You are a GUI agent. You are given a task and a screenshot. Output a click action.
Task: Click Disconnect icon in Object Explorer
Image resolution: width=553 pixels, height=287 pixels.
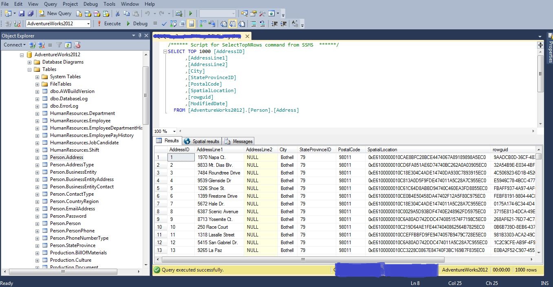41,45
